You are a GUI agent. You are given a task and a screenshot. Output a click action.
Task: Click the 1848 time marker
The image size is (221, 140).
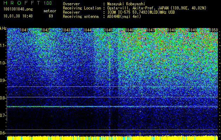tap(172, 30)
